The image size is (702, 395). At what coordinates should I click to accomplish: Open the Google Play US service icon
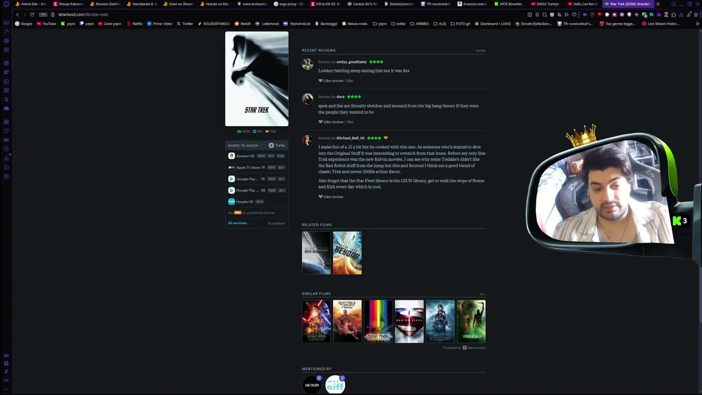pos(231,190)
